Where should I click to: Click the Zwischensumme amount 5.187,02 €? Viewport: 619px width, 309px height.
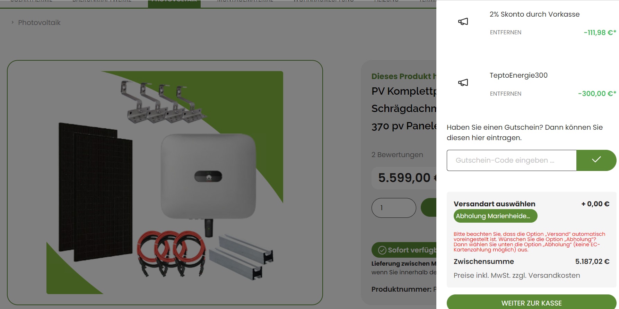point(592,261)
